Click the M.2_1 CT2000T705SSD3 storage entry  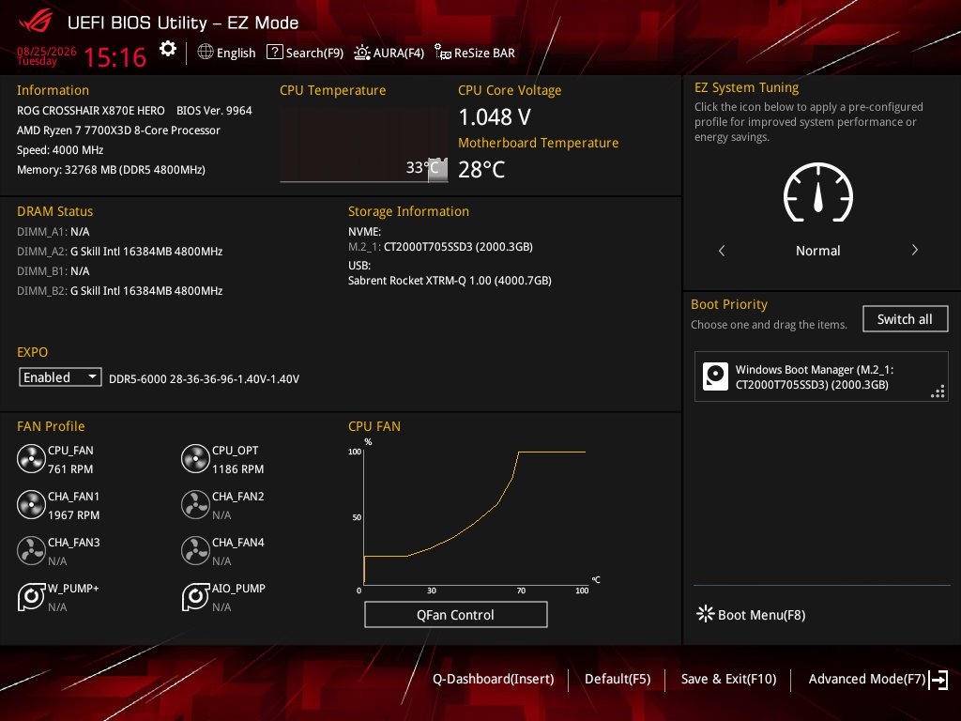(x=440, y=247)
